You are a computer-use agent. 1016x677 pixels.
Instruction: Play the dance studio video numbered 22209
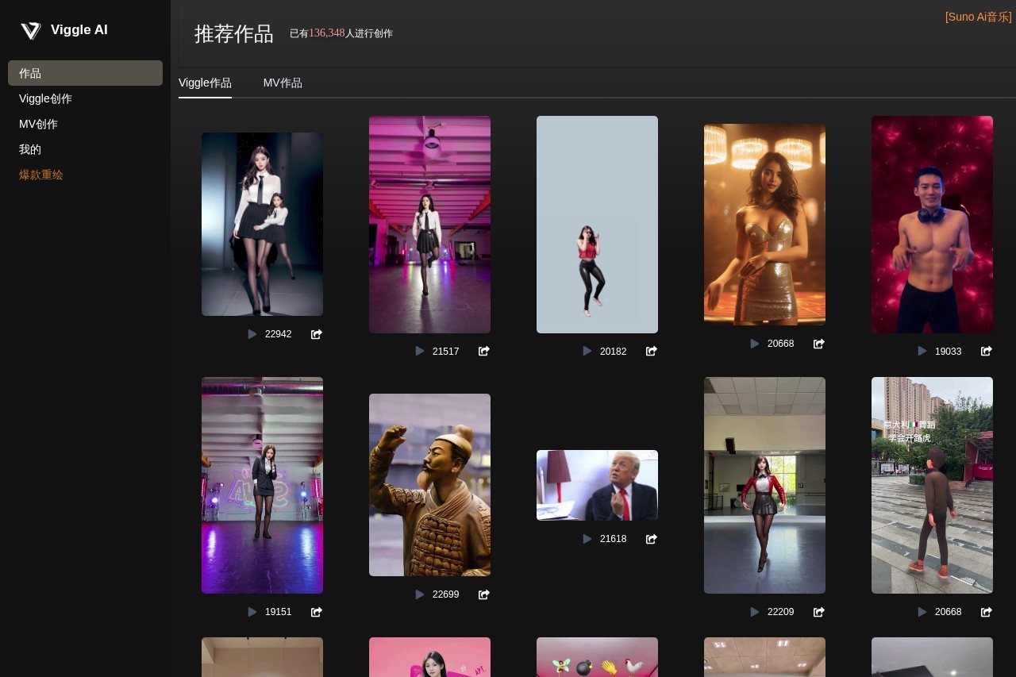(754, 612)
